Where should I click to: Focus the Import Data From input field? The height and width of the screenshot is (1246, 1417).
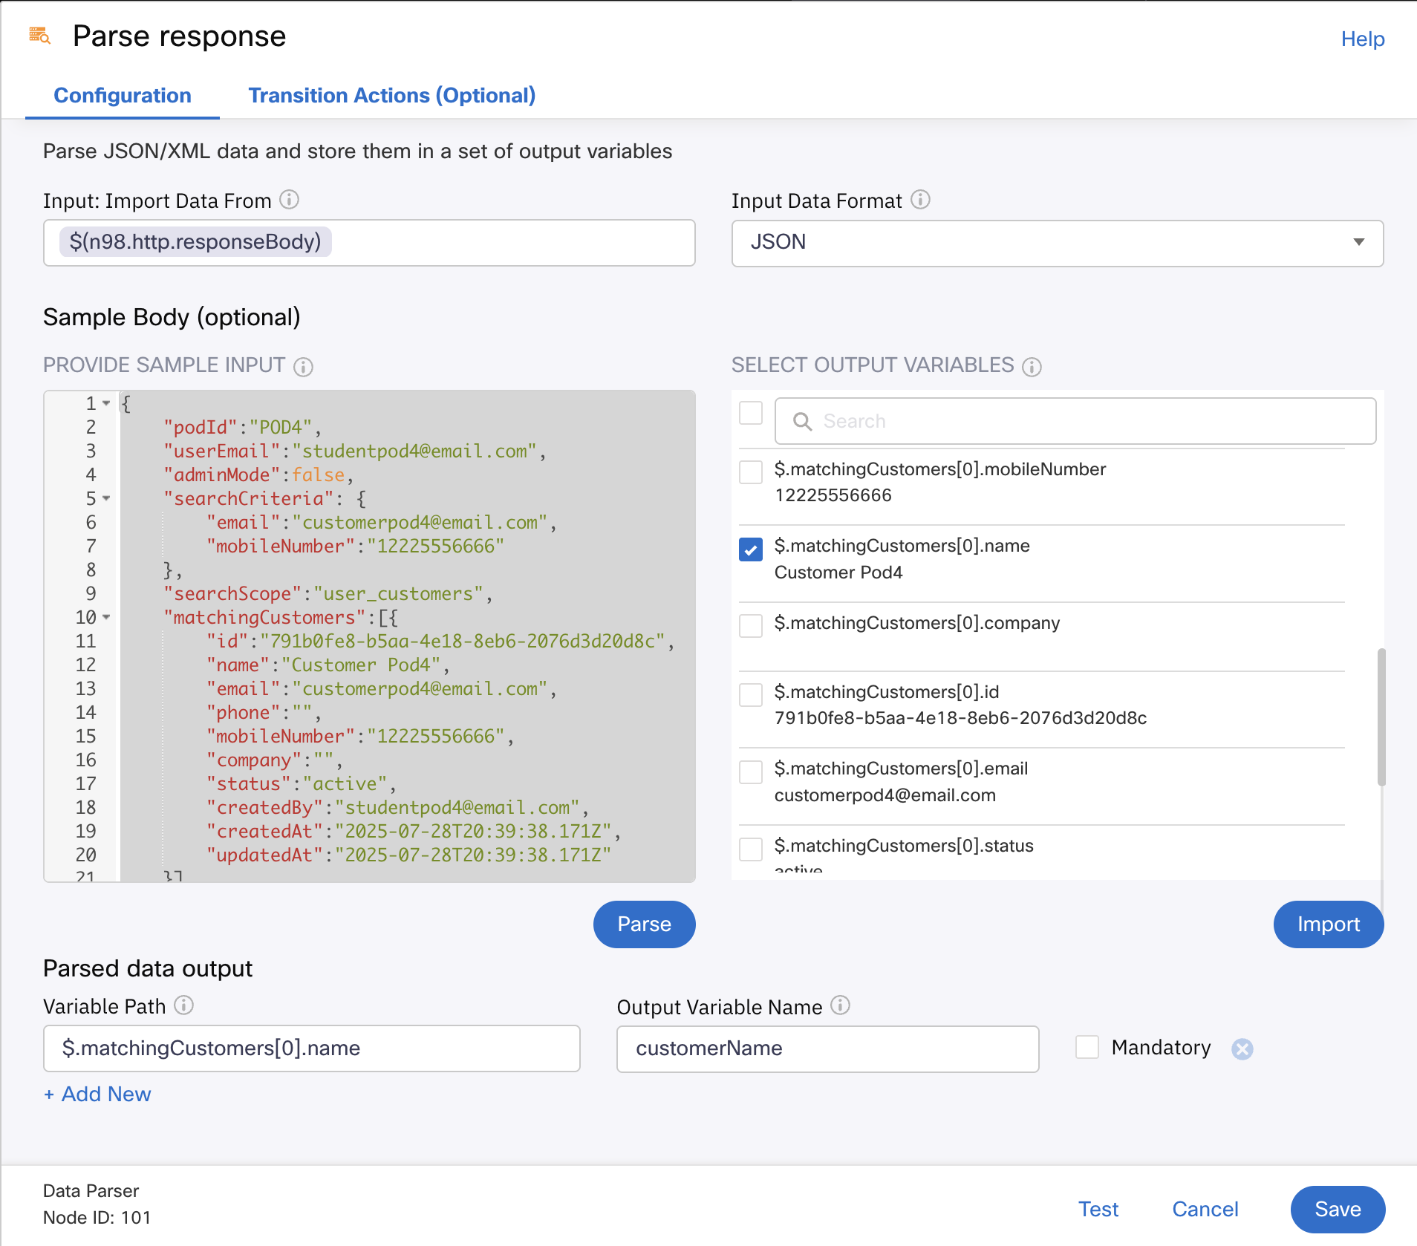click(369, 243)
